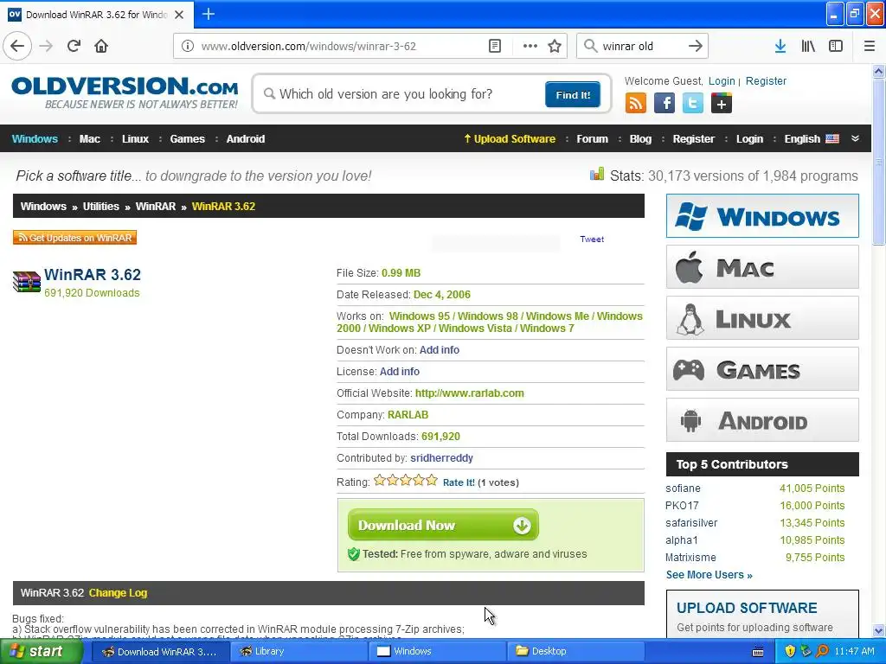Click the Find It! search button
The width and height of the screenshot is (886, 664).
click(x=573, y=95)
